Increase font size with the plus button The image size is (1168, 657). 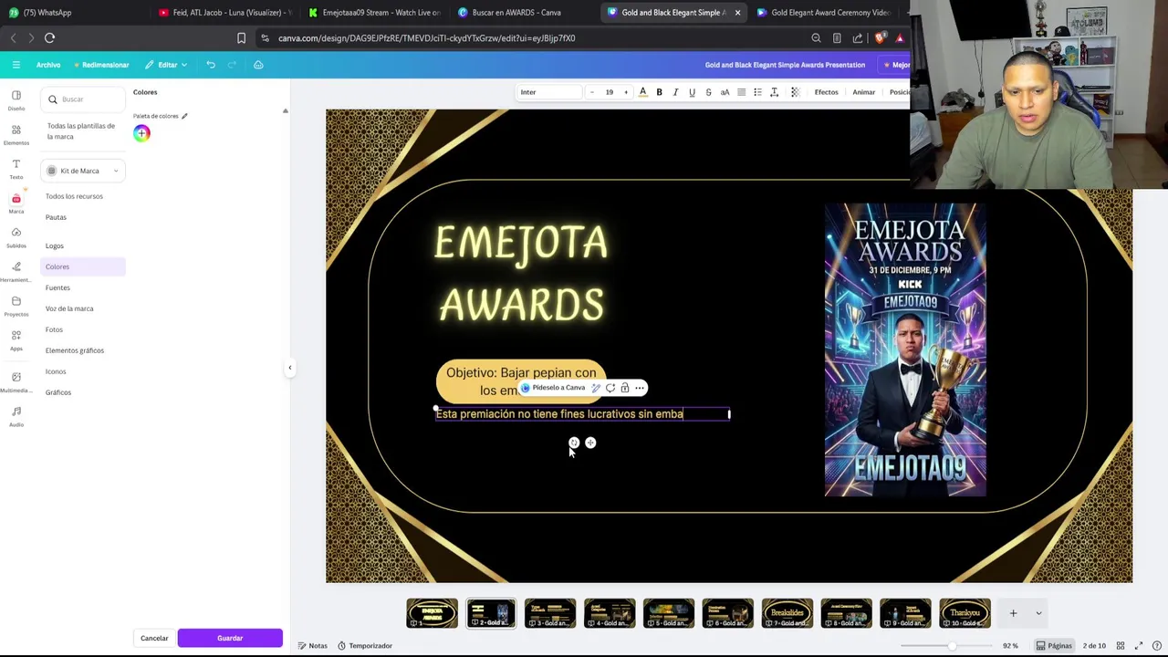[626, 92]
